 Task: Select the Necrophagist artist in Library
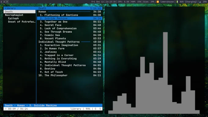click(x=14, y=15)
